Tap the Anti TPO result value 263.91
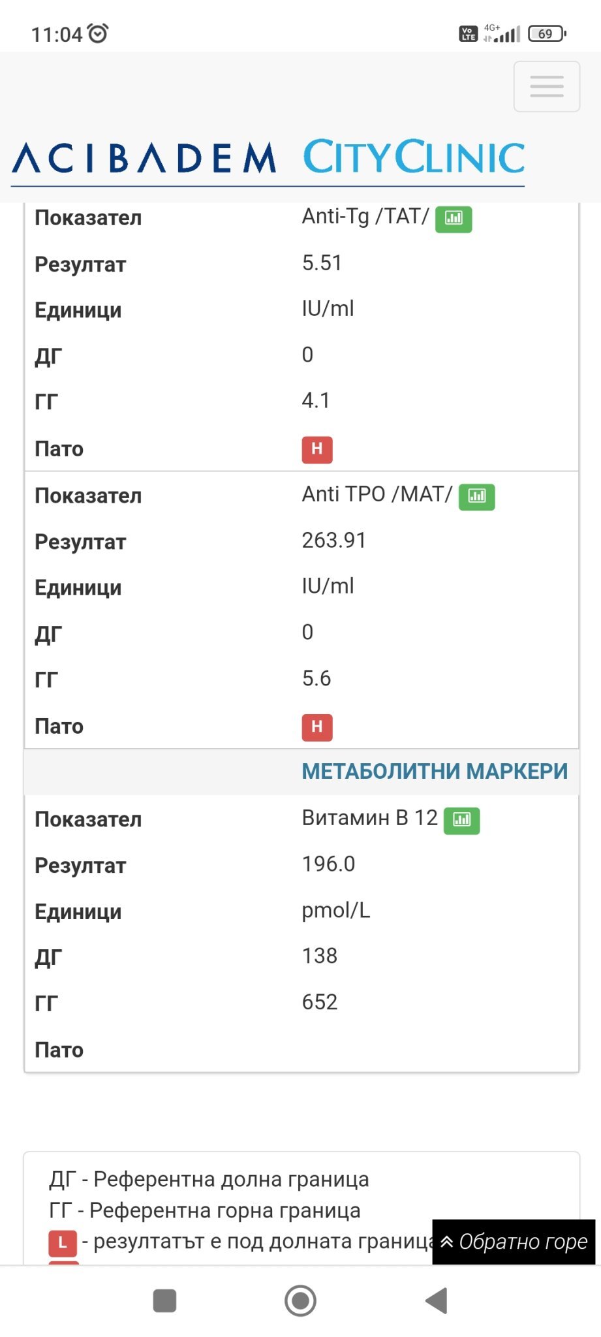 tap(333, 541)
